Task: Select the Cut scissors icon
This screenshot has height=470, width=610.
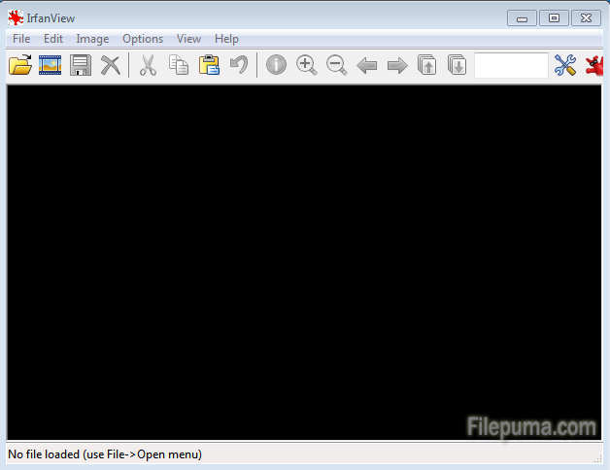Action: (x=148, y=66)
